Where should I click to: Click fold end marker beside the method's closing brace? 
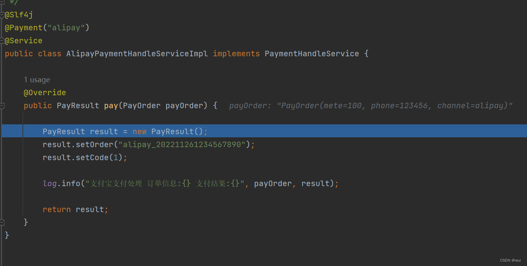click(2, 222)
